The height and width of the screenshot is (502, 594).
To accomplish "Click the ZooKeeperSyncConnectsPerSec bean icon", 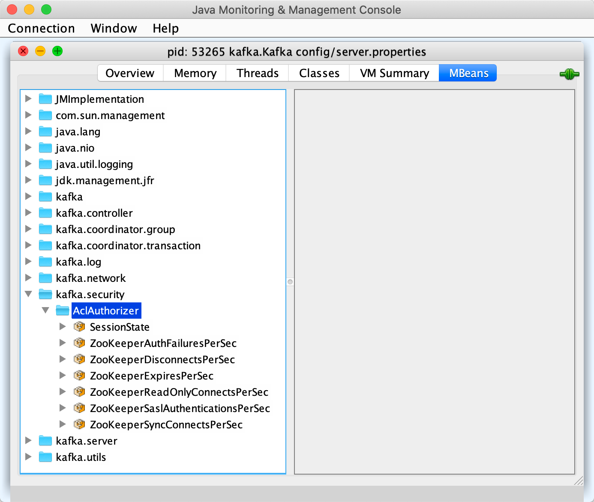I will (79, 424).
